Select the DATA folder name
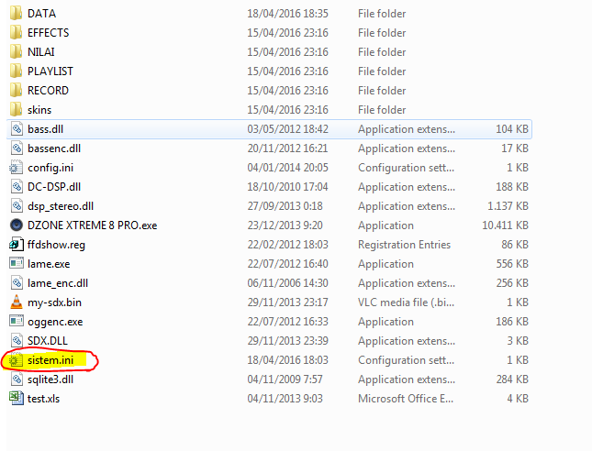 coord(42,14)
